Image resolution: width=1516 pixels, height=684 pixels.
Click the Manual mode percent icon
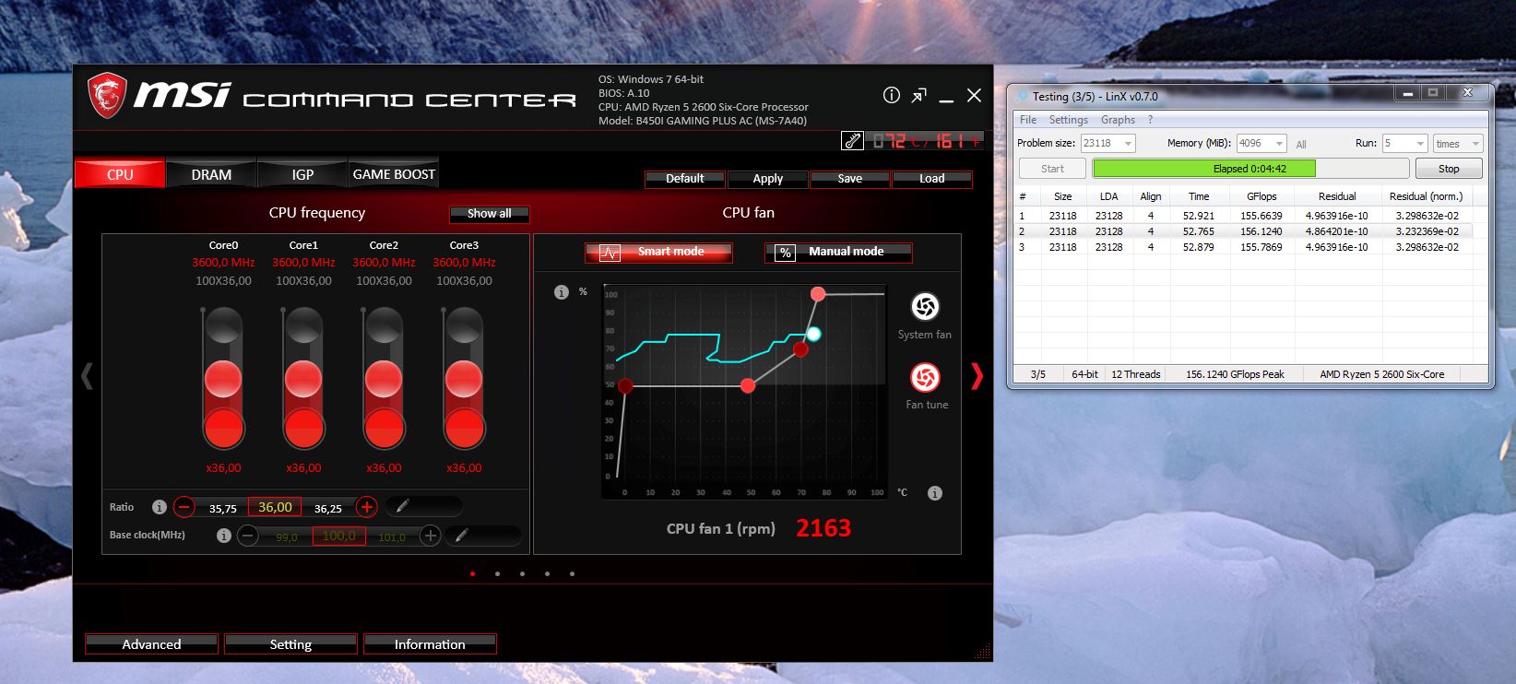tap(785, 253)
